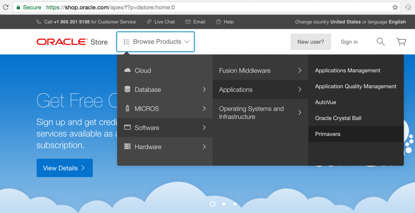This screenshot has height=213, width=415.
Task: Click the green Secure padlock icon
Action: point(18,7)
